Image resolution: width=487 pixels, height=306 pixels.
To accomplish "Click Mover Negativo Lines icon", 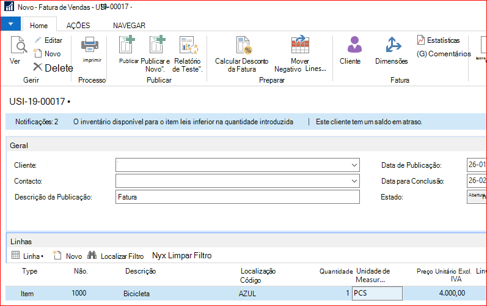I will [300, 45].
